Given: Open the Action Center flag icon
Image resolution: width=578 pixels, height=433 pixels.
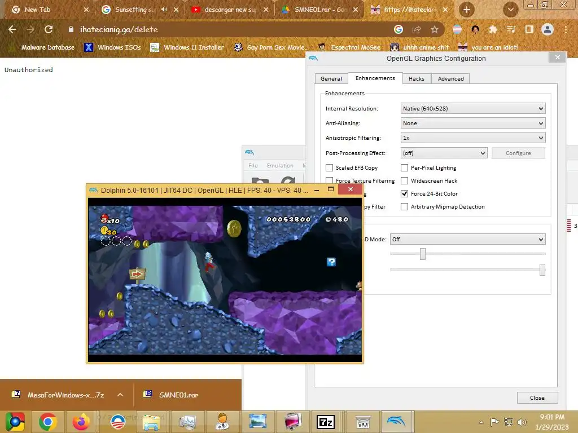Looking at the screenshot, I should click(x=494, y=422).
